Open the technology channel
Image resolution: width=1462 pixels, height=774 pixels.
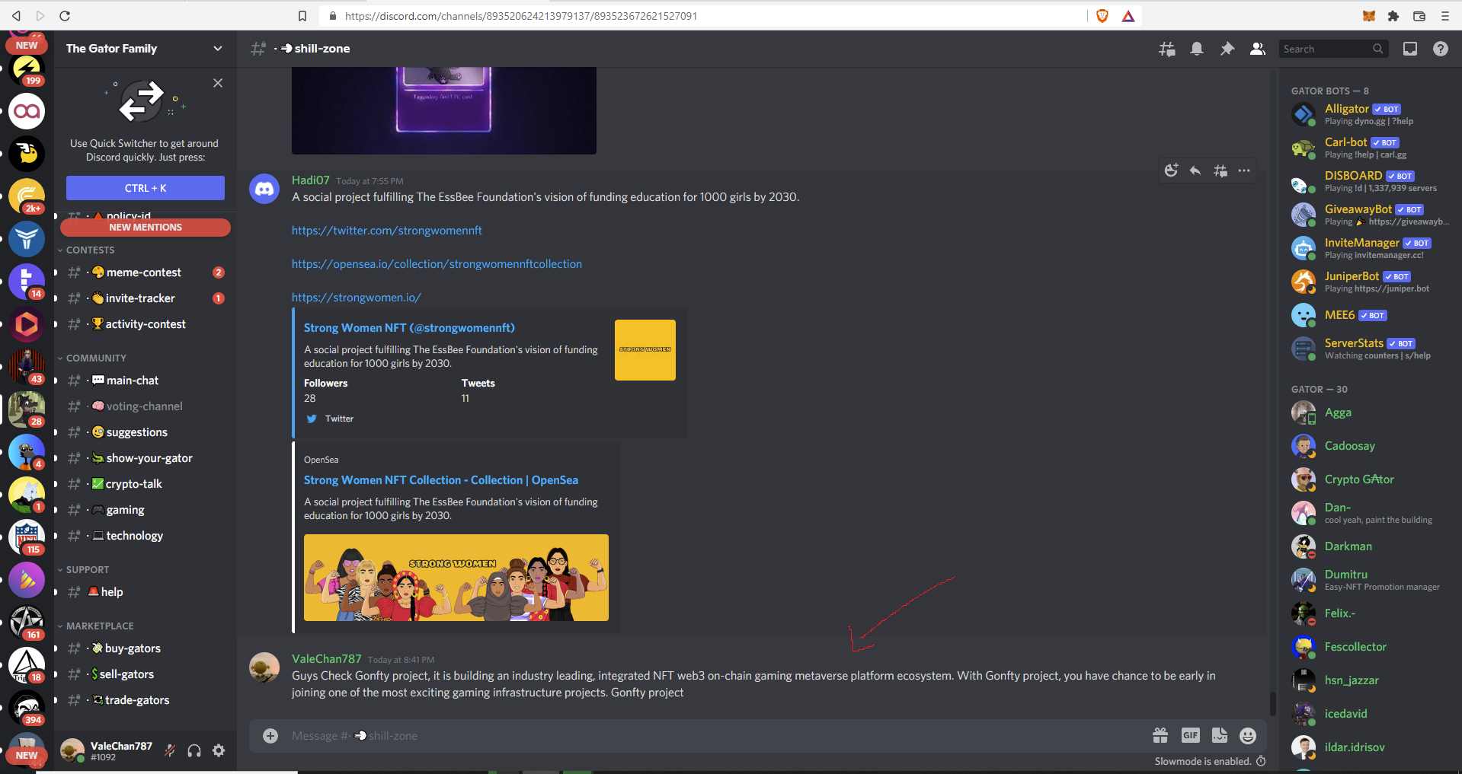click(146, 536)
